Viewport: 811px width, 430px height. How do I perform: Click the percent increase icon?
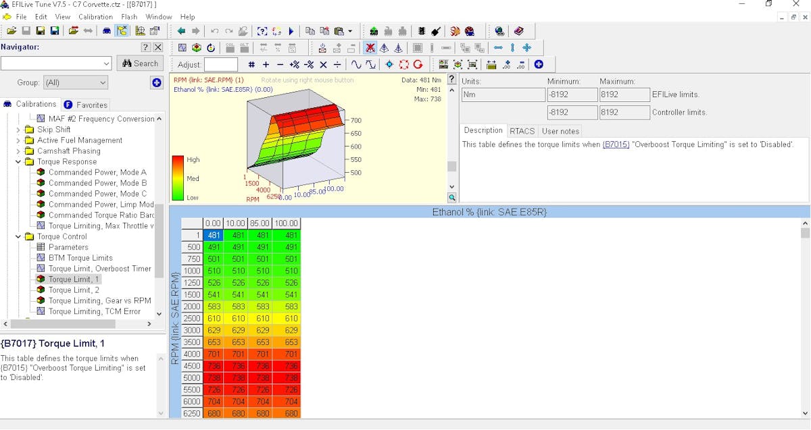click(x=294, y=65)
